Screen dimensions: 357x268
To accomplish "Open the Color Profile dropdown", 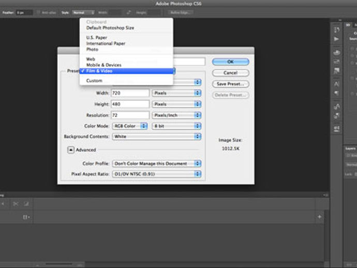I will coord(157,163).
